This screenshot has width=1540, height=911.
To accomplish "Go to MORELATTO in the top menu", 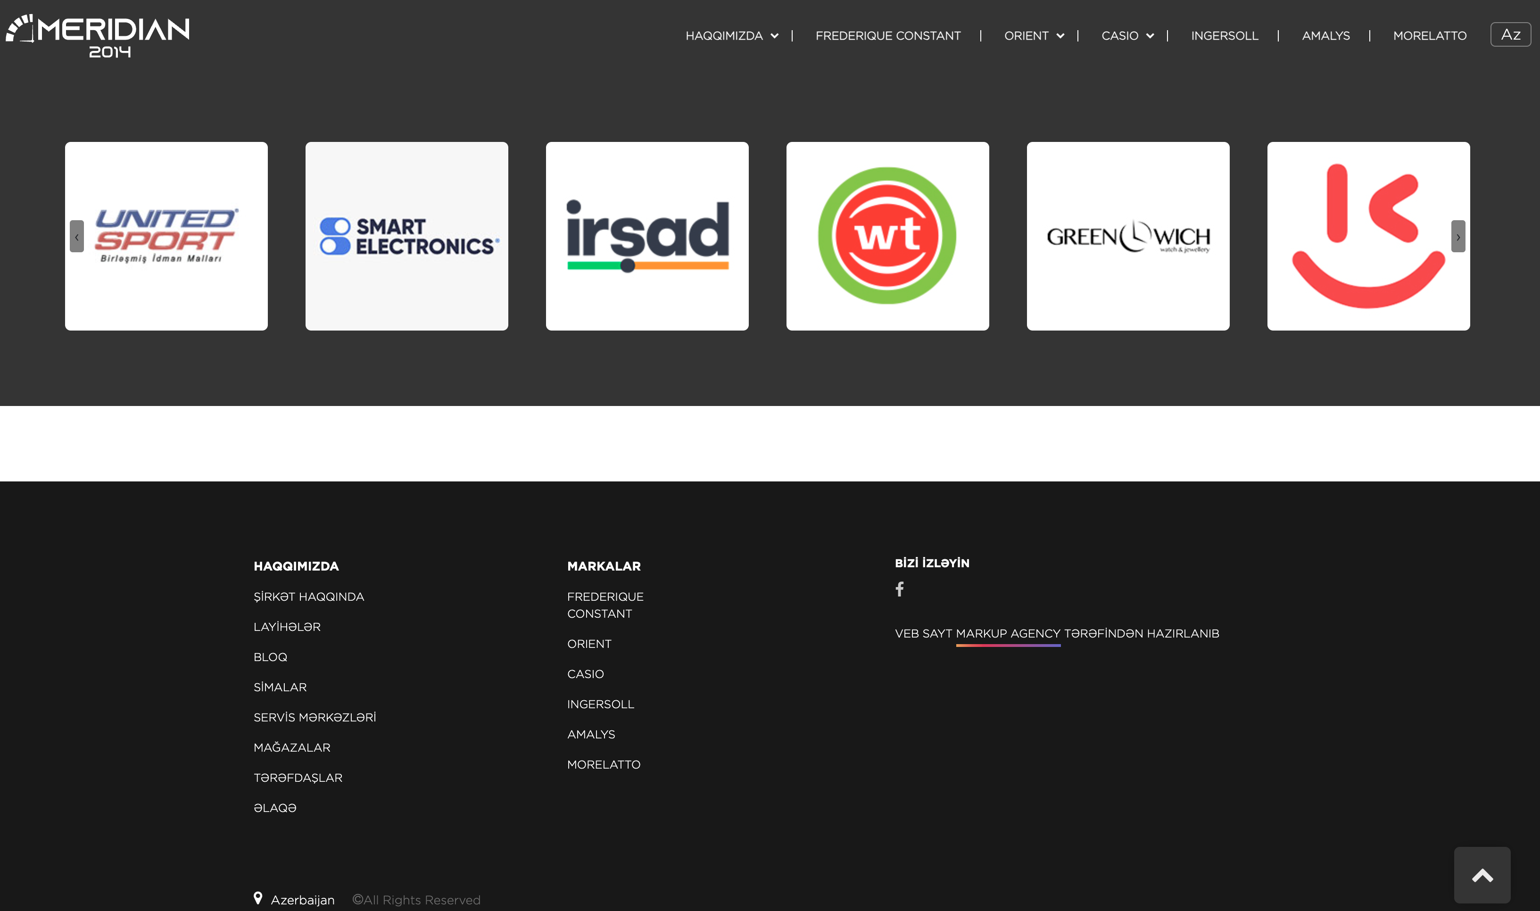I will [1430, 36].
